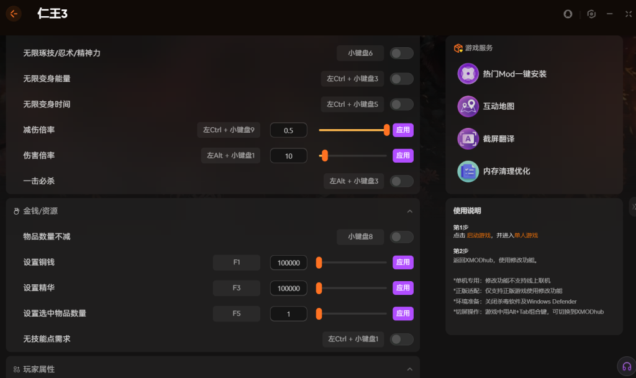
Task: Click the 设置精华 slider handle
Action: point(319,288)
